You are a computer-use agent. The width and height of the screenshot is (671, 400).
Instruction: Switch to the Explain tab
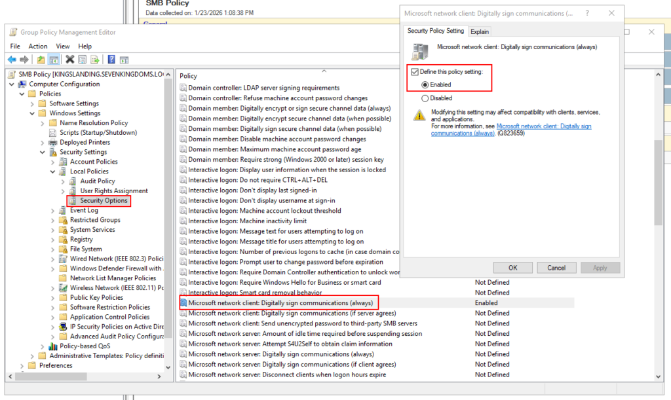pos(479,31)
